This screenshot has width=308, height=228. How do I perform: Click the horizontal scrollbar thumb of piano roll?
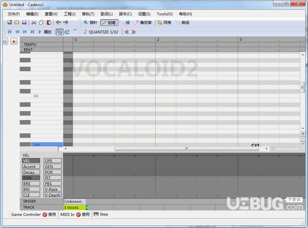coord(187,149)
